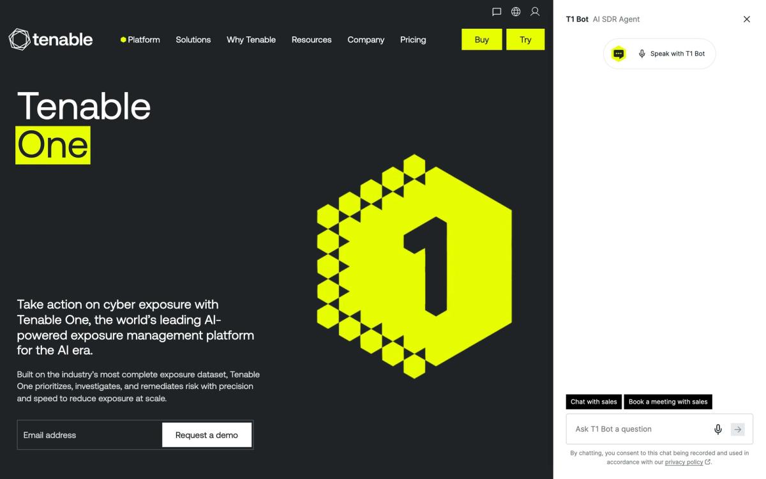Open the Resources menu
The image size is (766, 479).
[x=312, y=40]
